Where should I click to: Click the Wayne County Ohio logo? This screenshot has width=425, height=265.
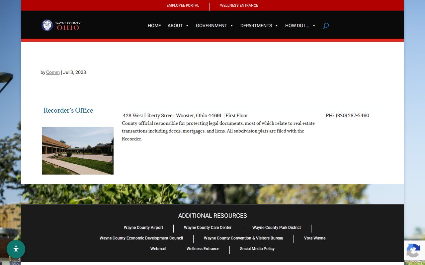pos(61,26)
